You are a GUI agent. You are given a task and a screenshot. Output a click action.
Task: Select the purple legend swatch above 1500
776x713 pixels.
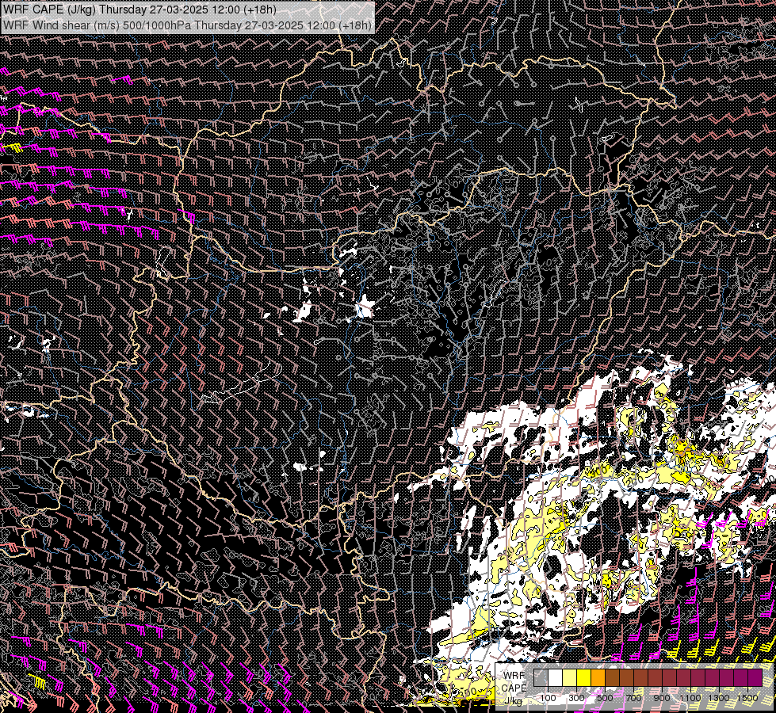click(755, 677)
